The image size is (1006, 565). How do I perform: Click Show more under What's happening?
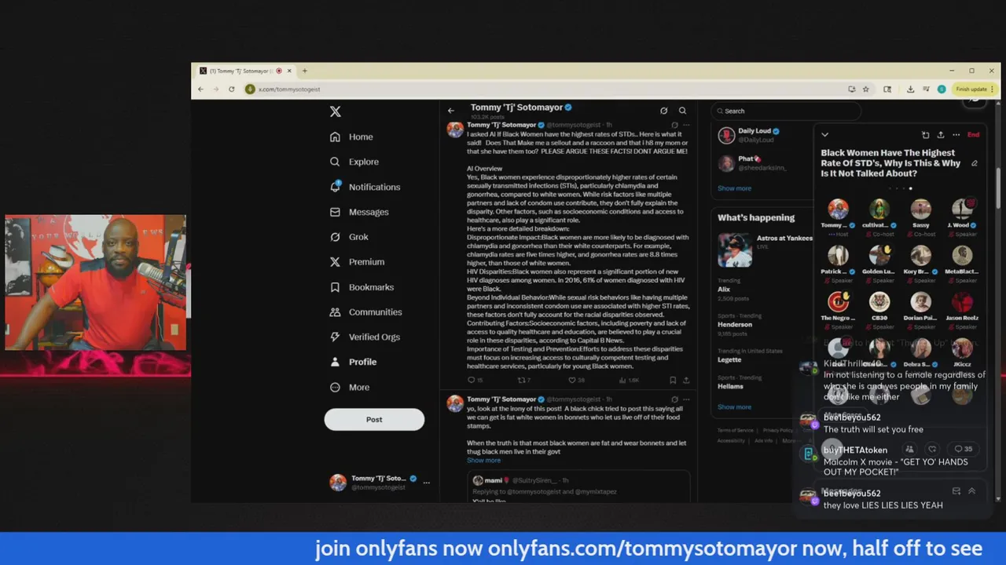coord(734,406)
